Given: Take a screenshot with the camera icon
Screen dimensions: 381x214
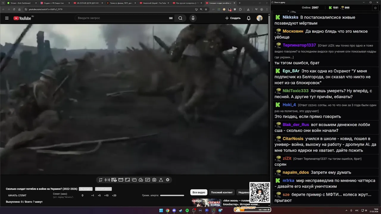Looking at the screenshot, I should point(154,180).
